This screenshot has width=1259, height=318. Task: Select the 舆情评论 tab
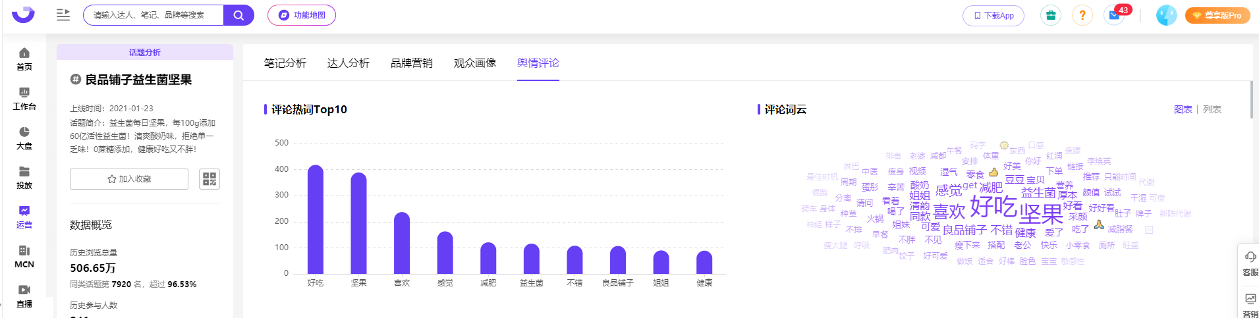[x=538, y=63]
